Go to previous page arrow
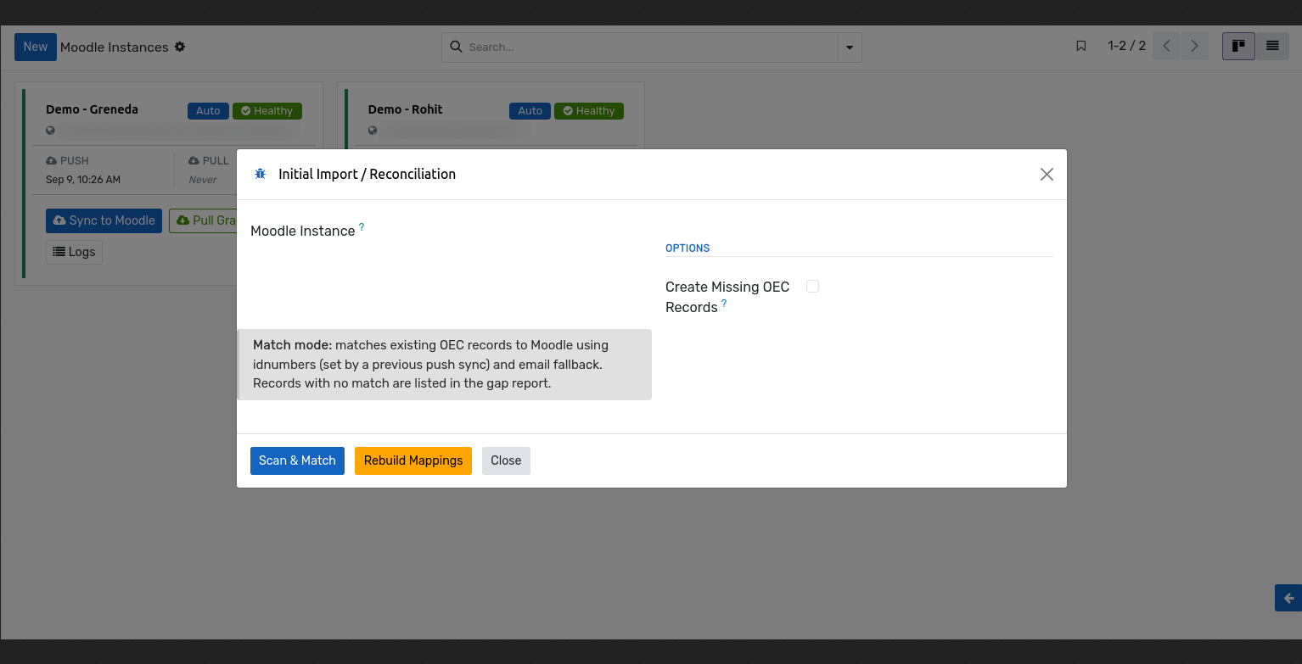The image size is (1302, 664). click(1167, 46)
